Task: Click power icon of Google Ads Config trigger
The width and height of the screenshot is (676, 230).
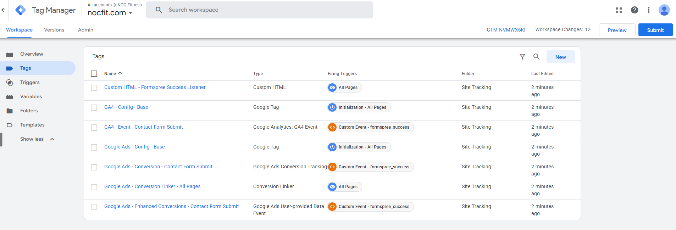Action: pyautogui.click(x=332, y=147)
